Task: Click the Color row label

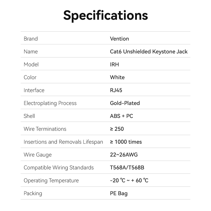Action: tap(30, 78)
